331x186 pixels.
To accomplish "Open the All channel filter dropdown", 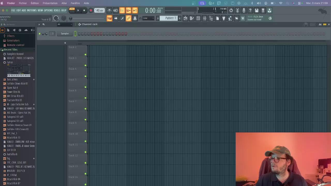I will 65,24.
